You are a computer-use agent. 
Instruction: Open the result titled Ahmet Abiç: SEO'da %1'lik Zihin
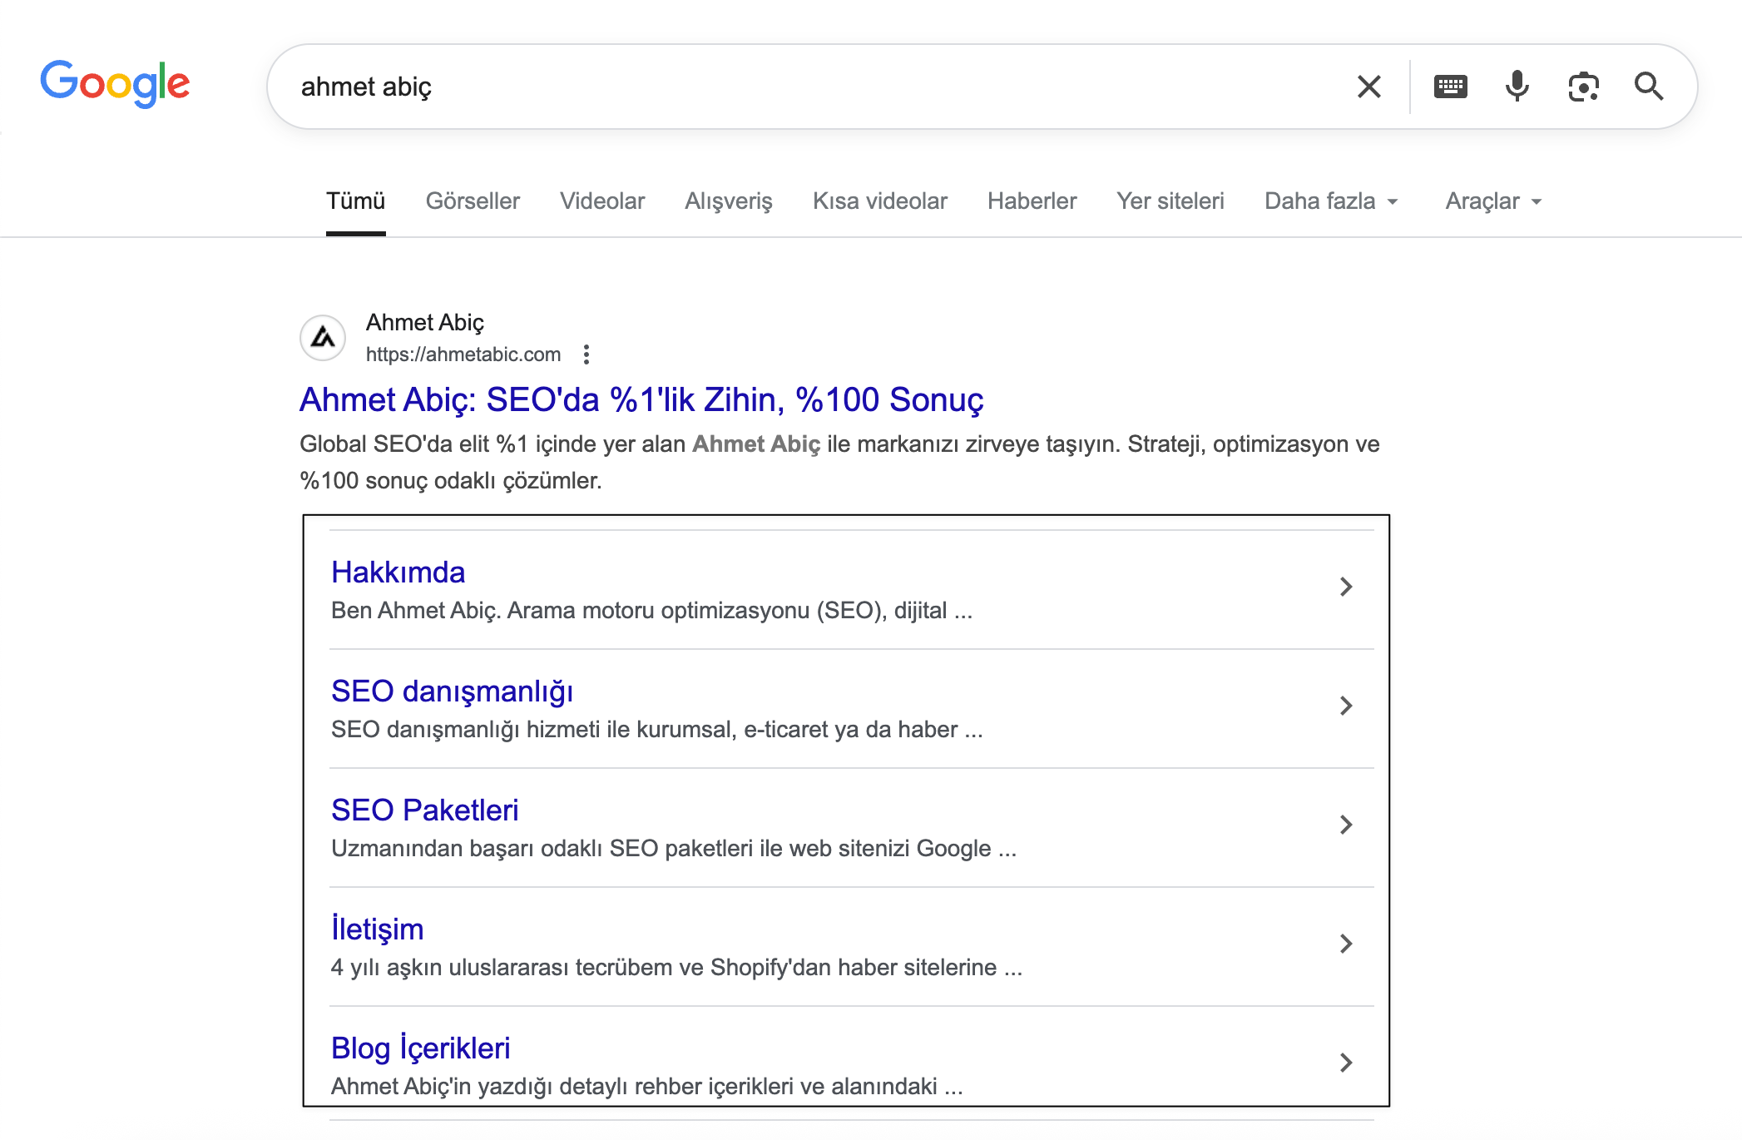641,400
